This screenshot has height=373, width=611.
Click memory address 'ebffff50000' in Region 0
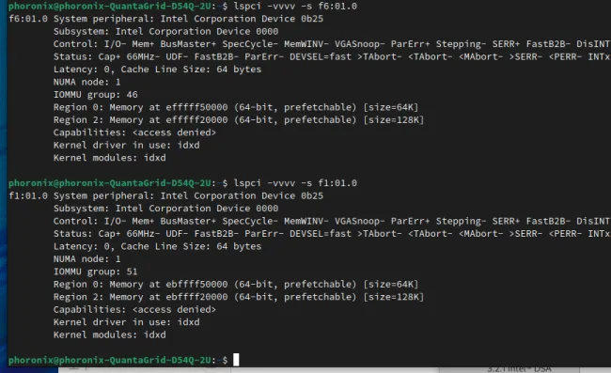click(196, 285)
